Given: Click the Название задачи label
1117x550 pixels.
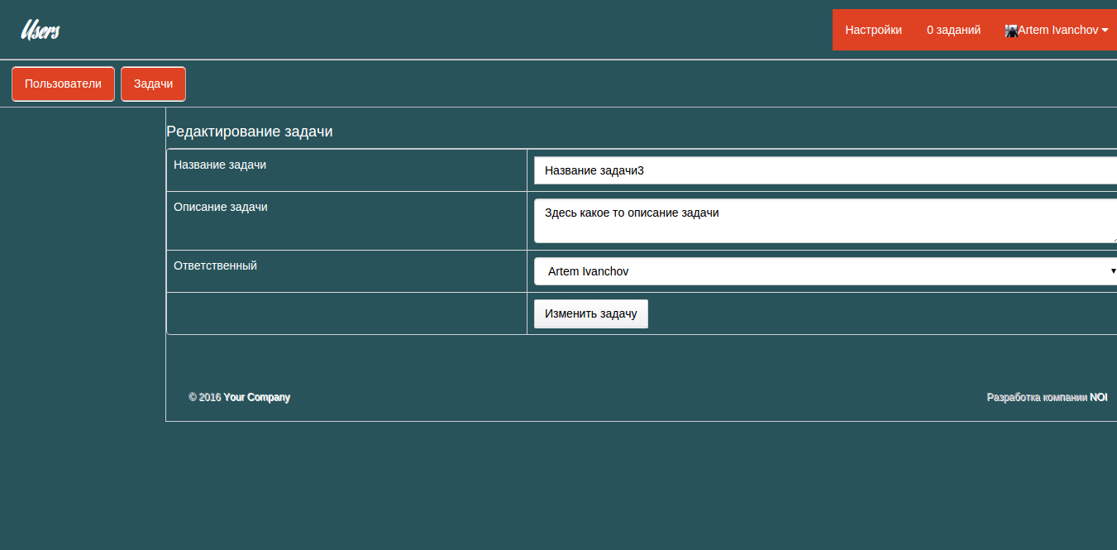Looking at the screenshot, I should click(220, 165).
